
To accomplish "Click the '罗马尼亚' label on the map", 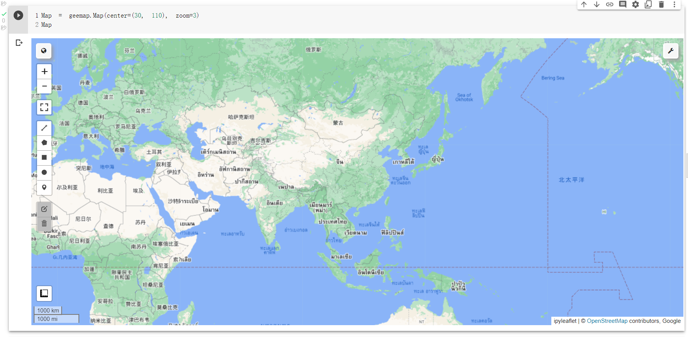I will (126, 127).
